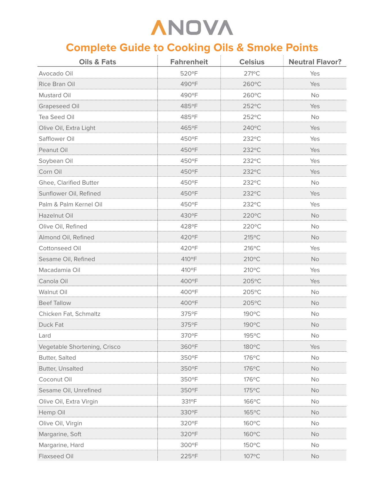Click the 428°F Fahrenheit value
The image size is (384, 480).
pyautogui.click(x=189, y=226)
